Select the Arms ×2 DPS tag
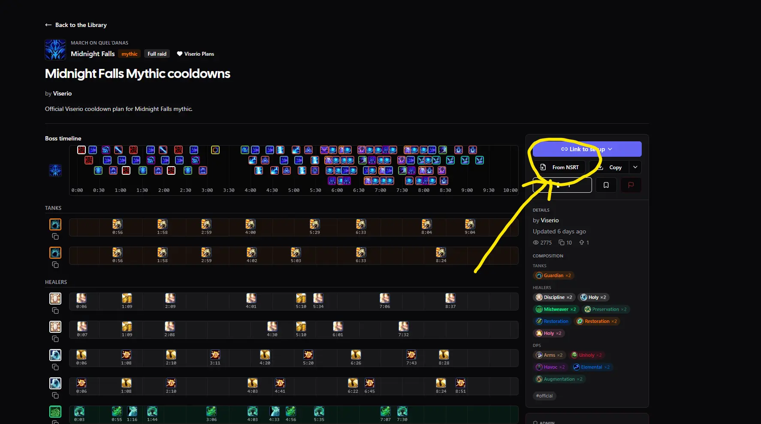 coord(549,355)
